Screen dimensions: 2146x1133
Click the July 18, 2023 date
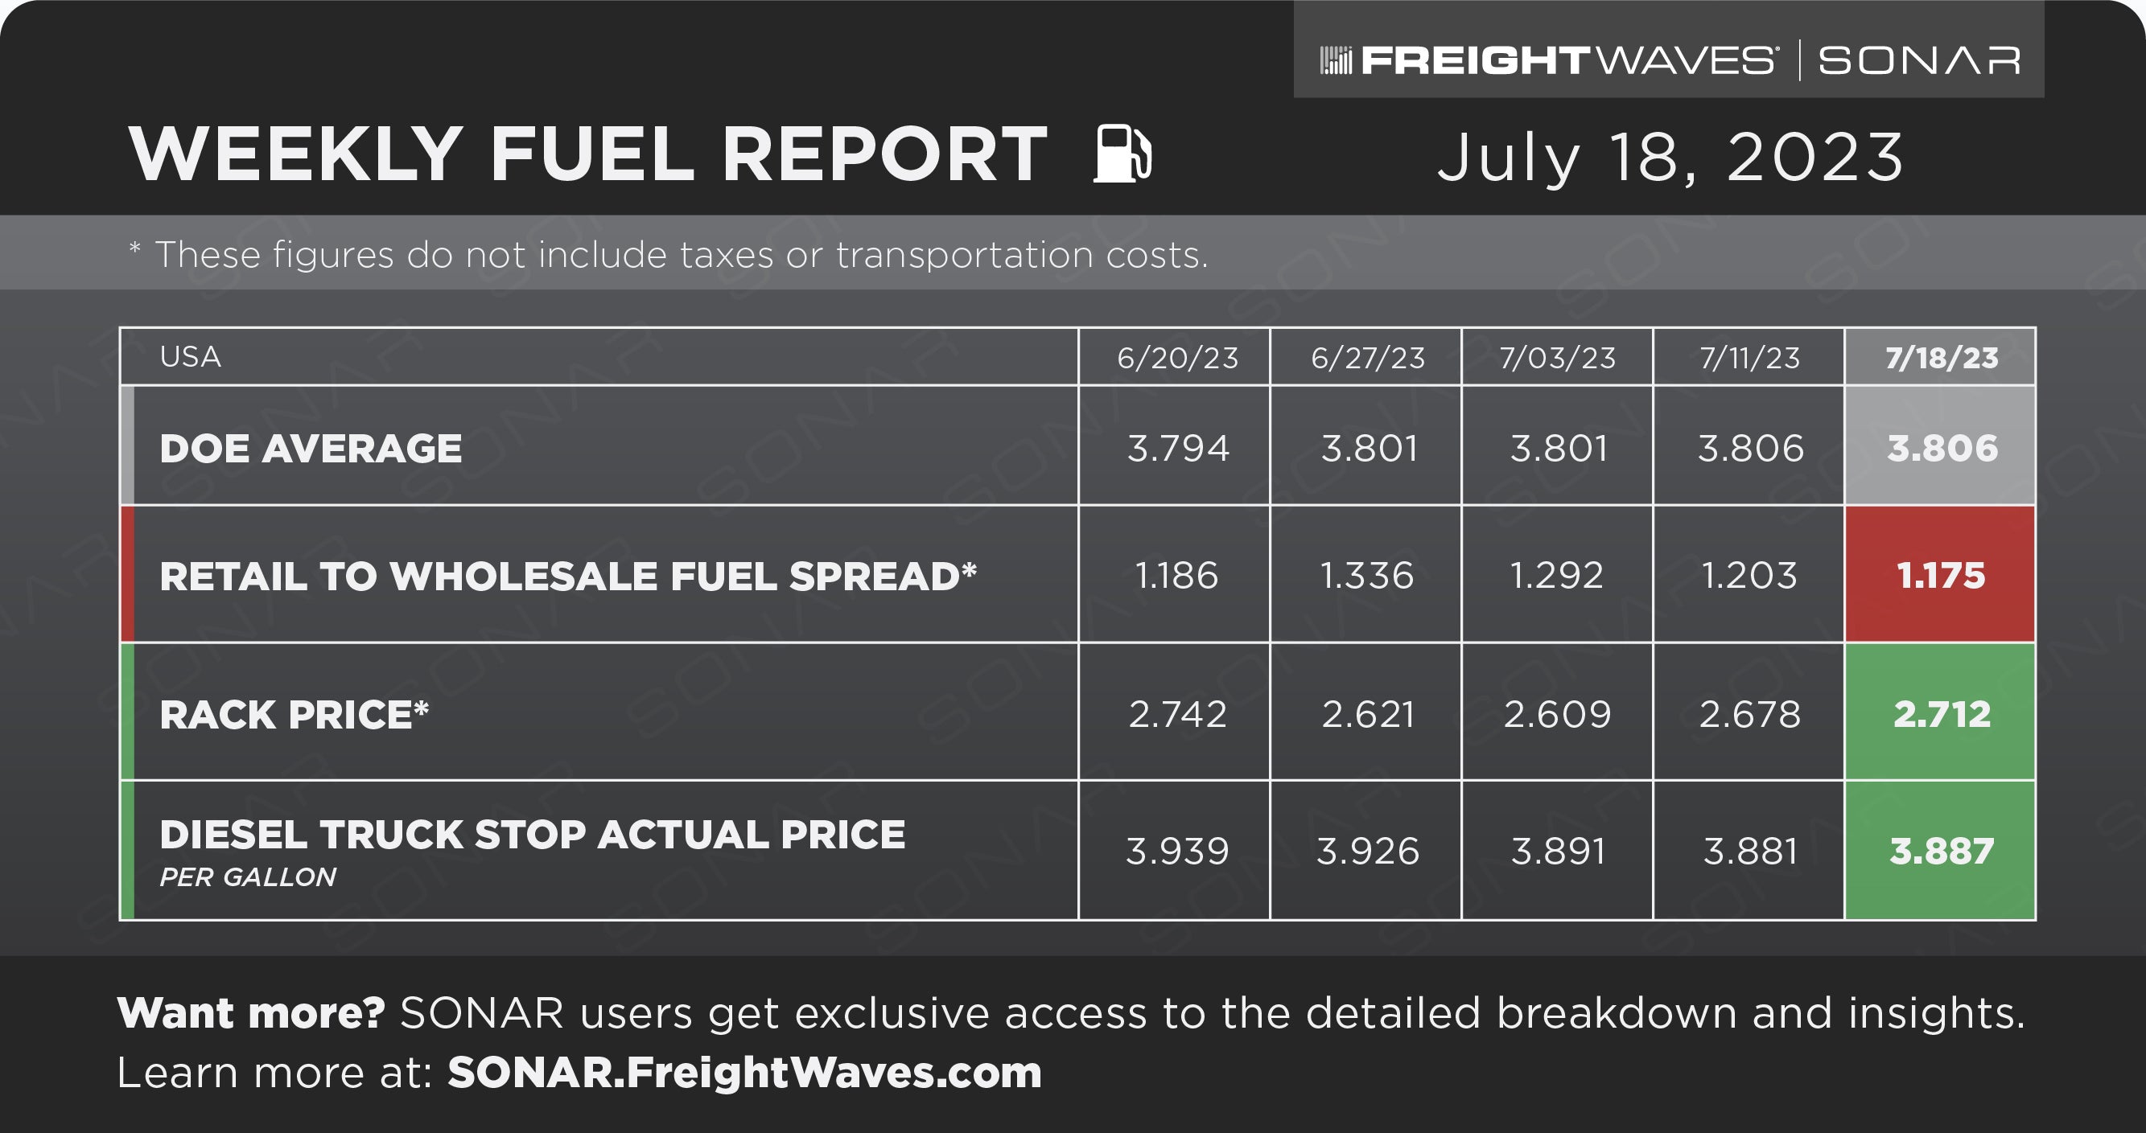point(1670,156)
